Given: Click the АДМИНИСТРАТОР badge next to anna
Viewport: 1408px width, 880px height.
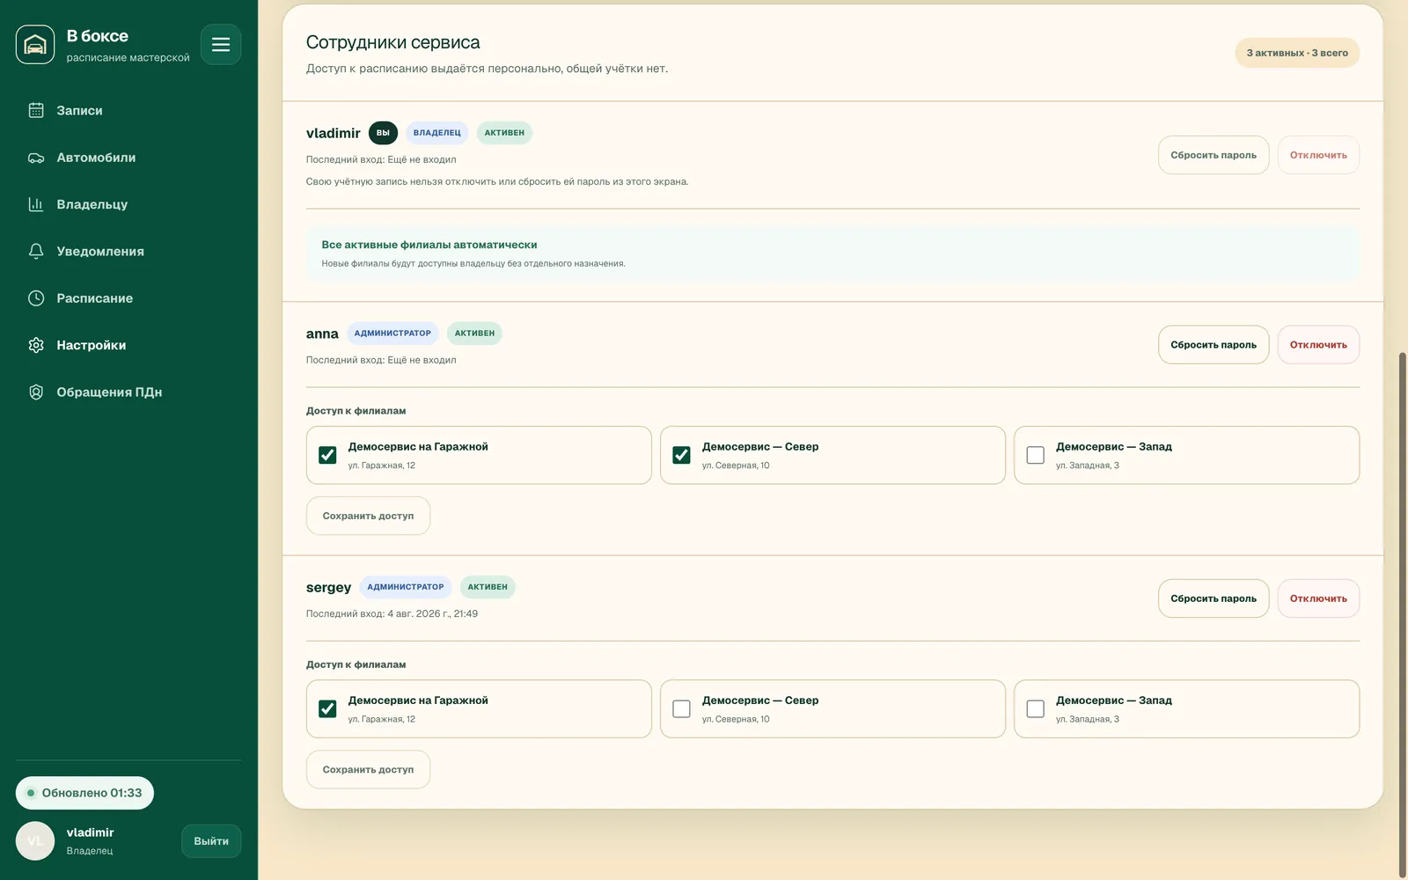Looking at the screenshot, I should 392,334.
